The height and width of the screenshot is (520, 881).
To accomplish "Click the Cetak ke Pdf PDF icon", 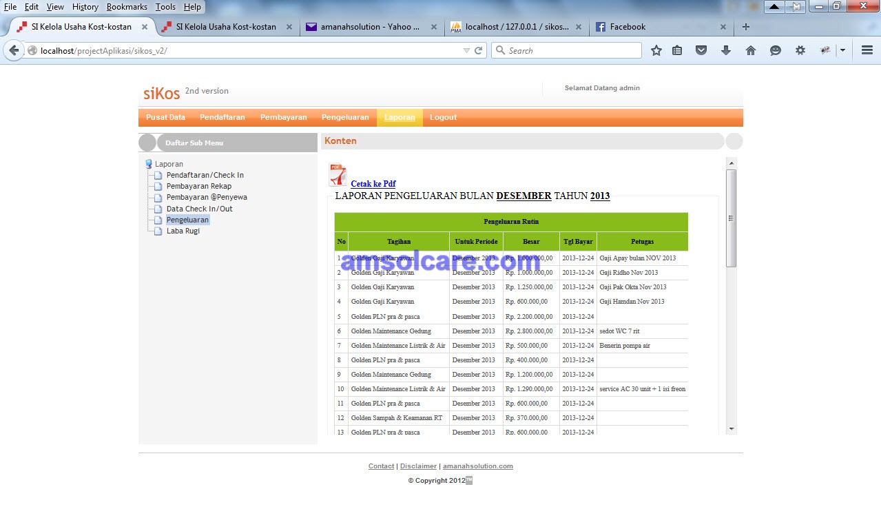I will 338,175.
